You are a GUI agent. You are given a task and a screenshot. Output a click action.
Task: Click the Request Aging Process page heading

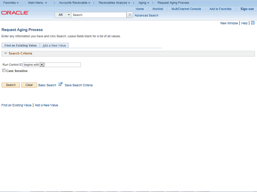[x=22, y=30]
